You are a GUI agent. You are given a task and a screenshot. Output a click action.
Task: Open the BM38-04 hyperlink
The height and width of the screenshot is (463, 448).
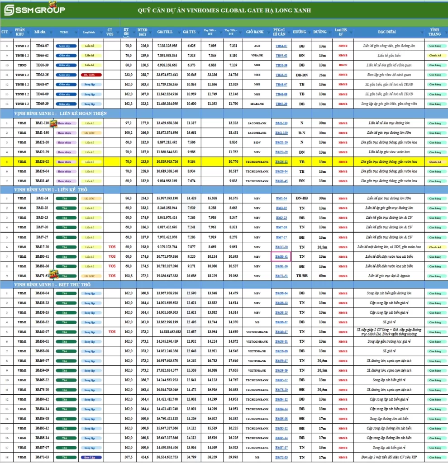[x=281, y=293]
